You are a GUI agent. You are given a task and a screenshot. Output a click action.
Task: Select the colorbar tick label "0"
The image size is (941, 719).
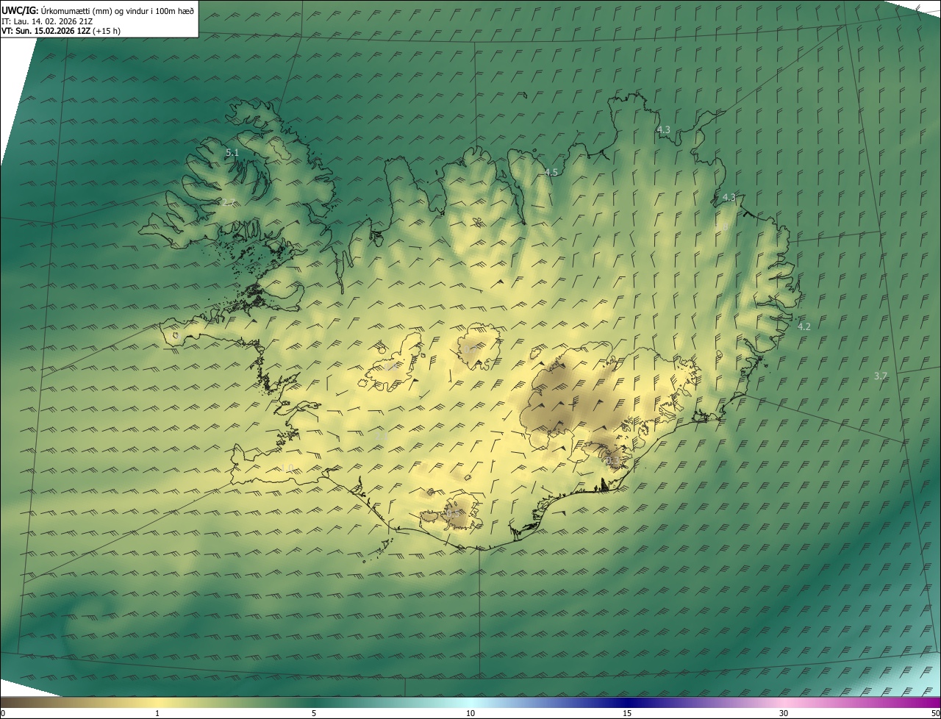pyautogui.click(x=3, y=713)
